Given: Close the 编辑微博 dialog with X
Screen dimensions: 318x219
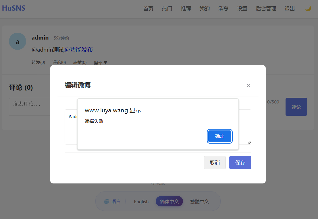Looking at the screenshot, I should pos(248,85).
